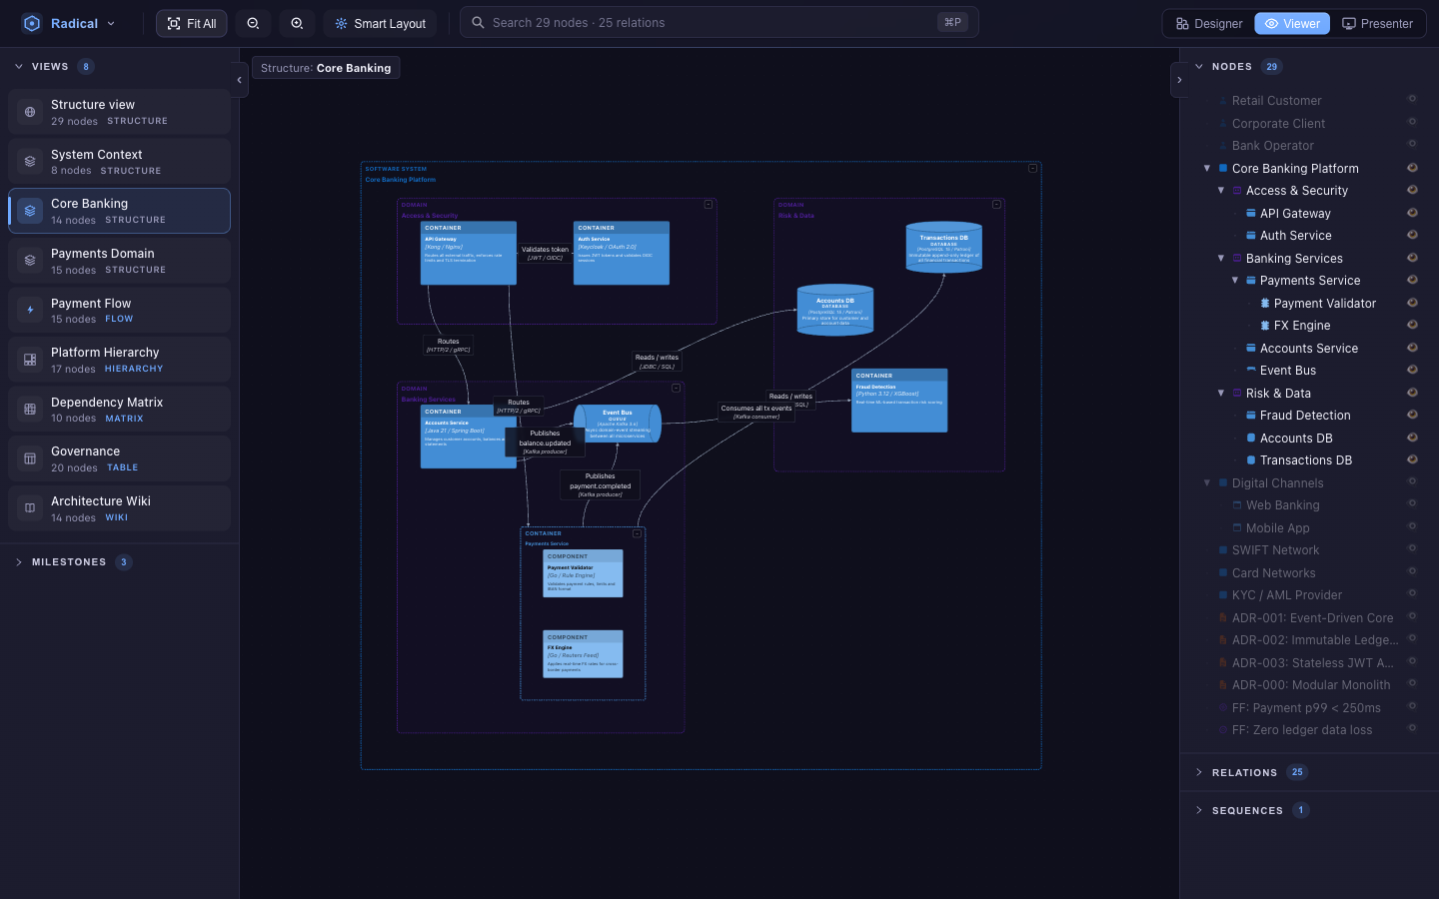This screenshot has width=1439, height=899.
Task: Click the Dependency Matrix grid icon
Action: (x=30, y=410)
